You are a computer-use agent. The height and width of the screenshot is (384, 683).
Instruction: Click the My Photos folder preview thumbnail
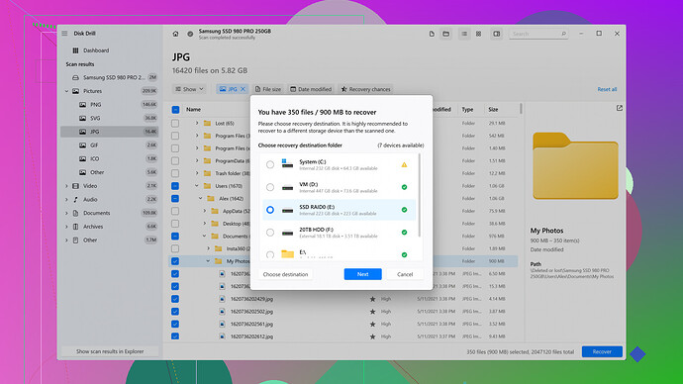[575, 166]
